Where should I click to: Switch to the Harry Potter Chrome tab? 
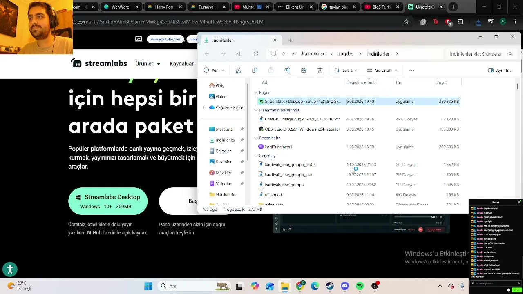165,7
